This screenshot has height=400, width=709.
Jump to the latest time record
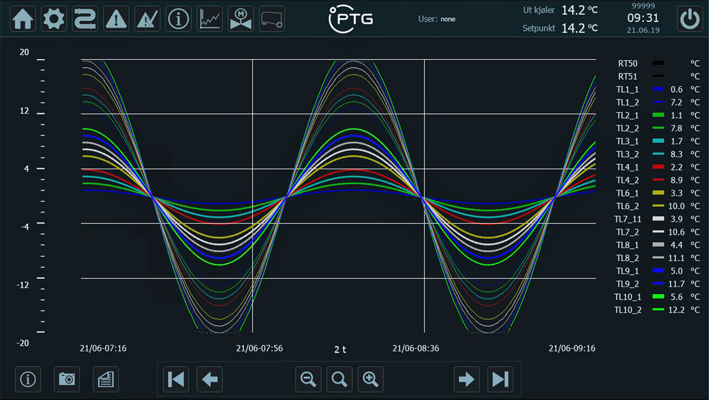point(501,379)
